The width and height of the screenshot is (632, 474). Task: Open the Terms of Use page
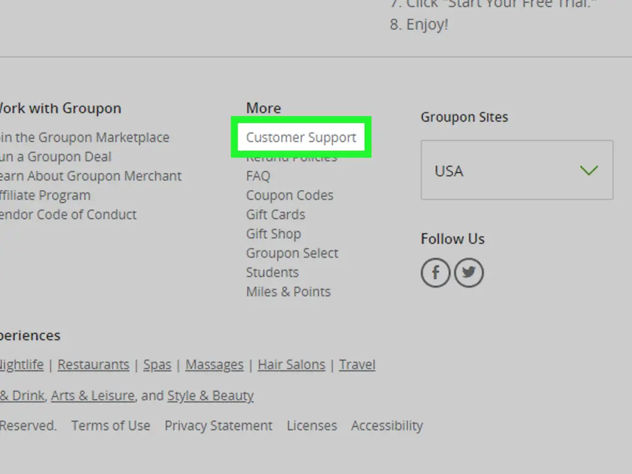tap(110, 426)
